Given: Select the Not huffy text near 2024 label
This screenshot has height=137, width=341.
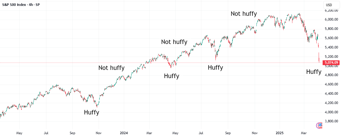Looking at the screenshot, I should click(x=111, y=68).
